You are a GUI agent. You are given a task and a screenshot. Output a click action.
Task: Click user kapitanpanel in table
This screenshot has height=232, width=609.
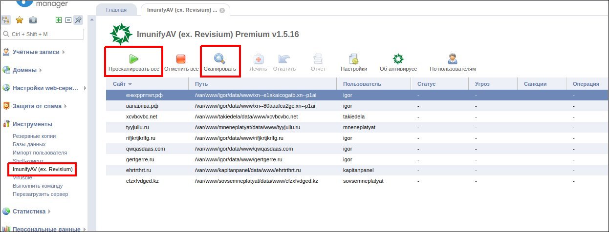click(358, 170)
